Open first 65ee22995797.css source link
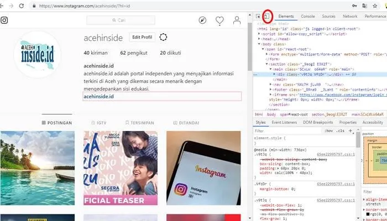387x221 pixels. pos(336,155)
